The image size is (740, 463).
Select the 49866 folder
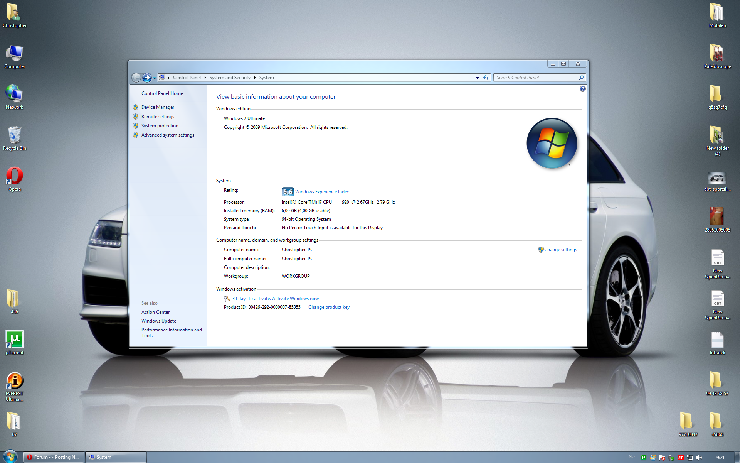click(x=717, y=424)
